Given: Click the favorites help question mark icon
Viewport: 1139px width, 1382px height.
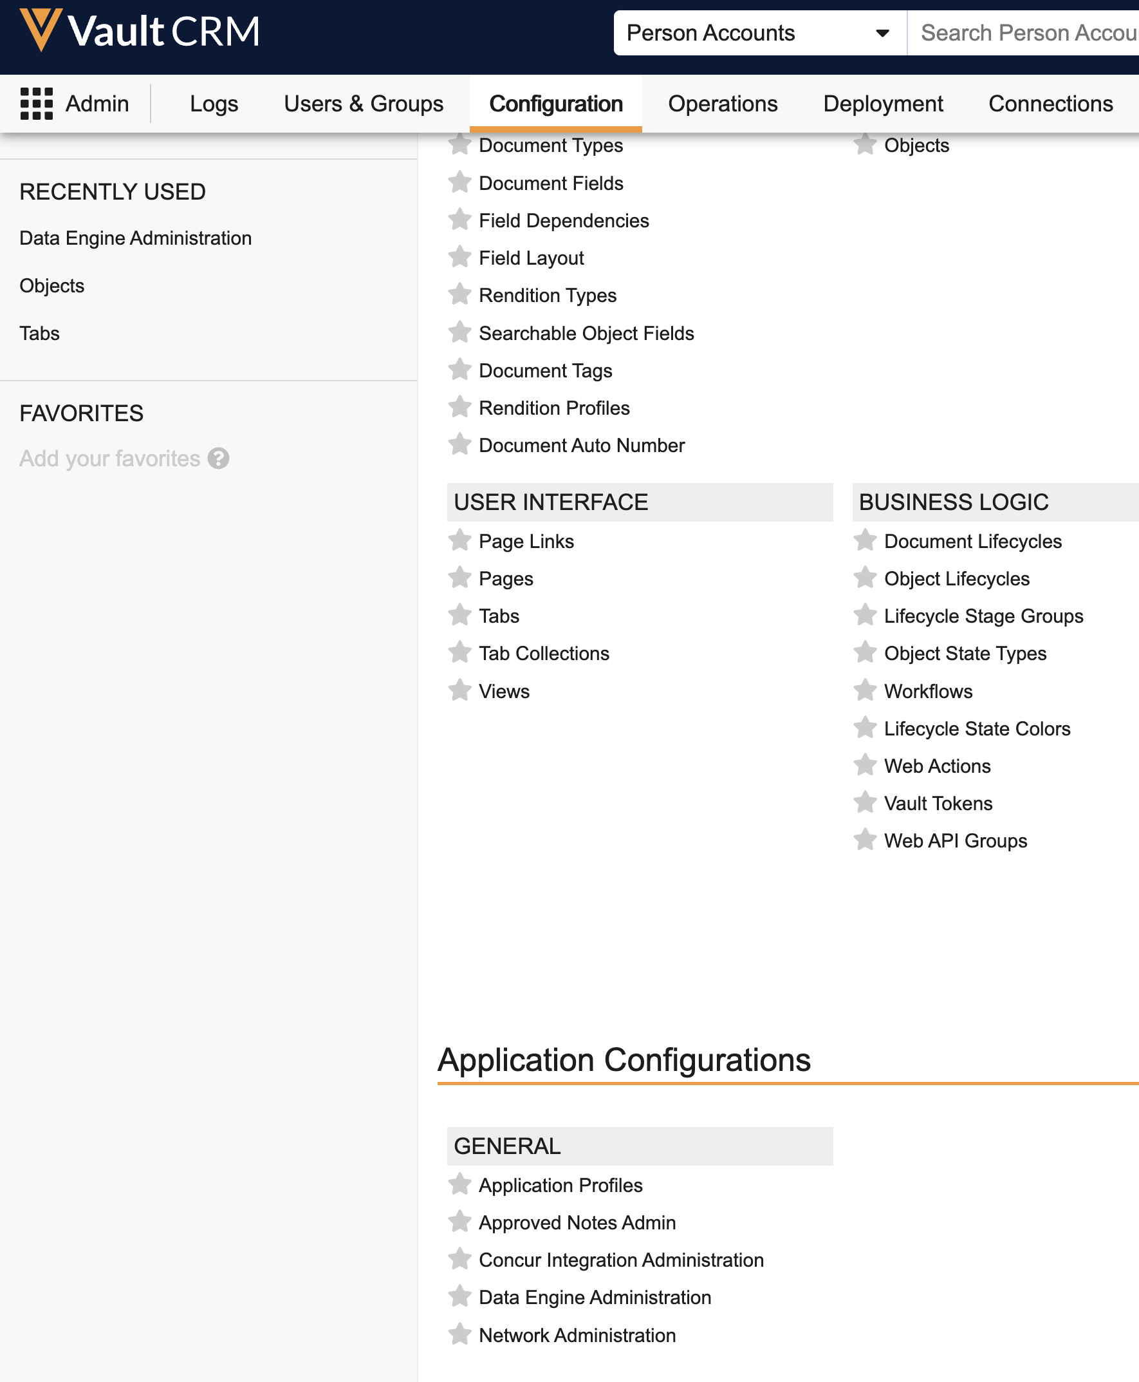Looking at the screenshot, I should point(219,459).
